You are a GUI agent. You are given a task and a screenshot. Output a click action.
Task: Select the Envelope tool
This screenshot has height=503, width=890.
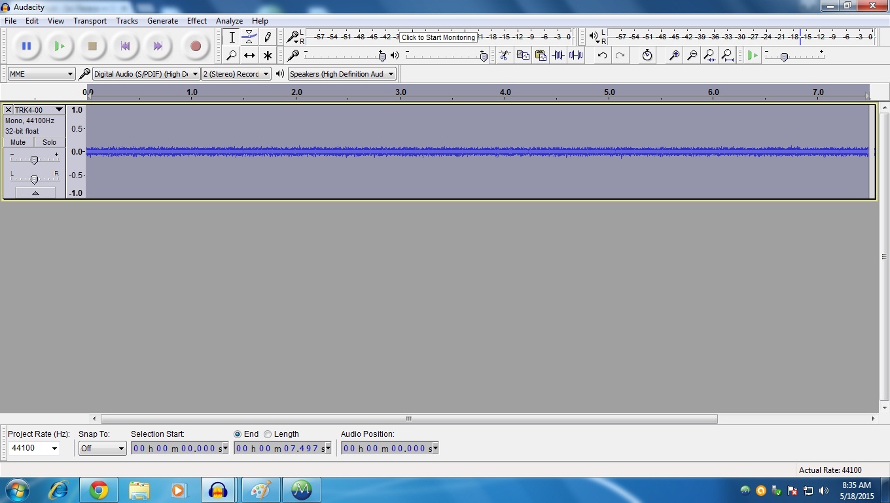point(249,37)
